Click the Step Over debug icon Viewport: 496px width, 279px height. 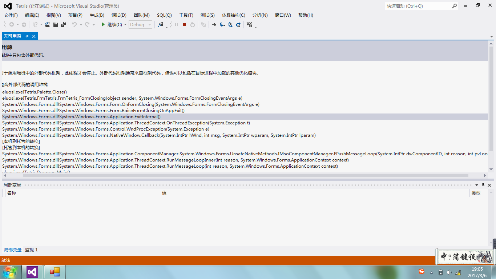(230, 25)
